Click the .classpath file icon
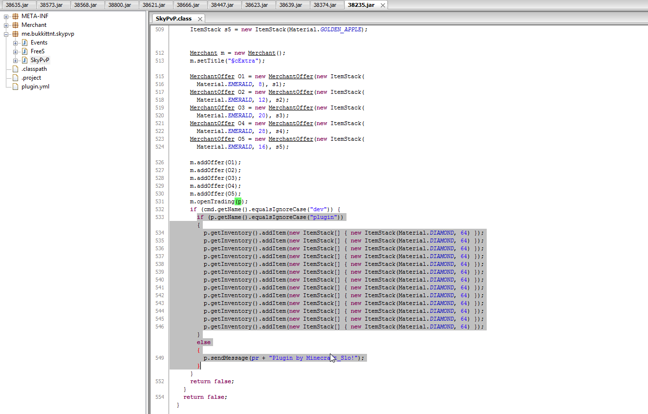 [x=15, y=69]
